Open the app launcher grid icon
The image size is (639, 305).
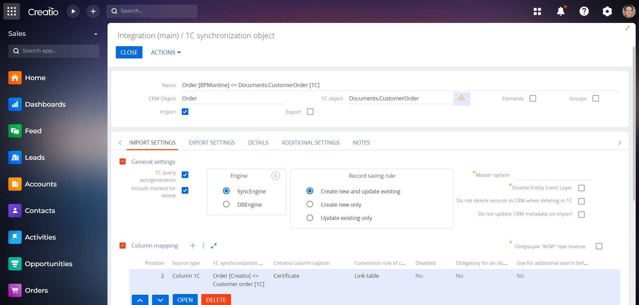coord(12,11)
